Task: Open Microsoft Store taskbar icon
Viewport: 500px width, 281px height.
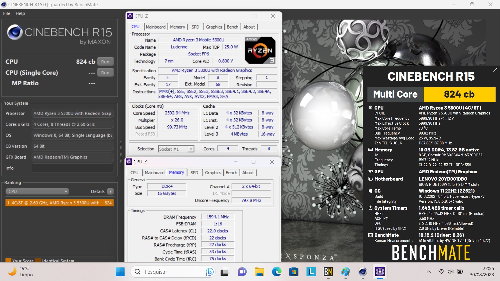Action: pos(294,272)
